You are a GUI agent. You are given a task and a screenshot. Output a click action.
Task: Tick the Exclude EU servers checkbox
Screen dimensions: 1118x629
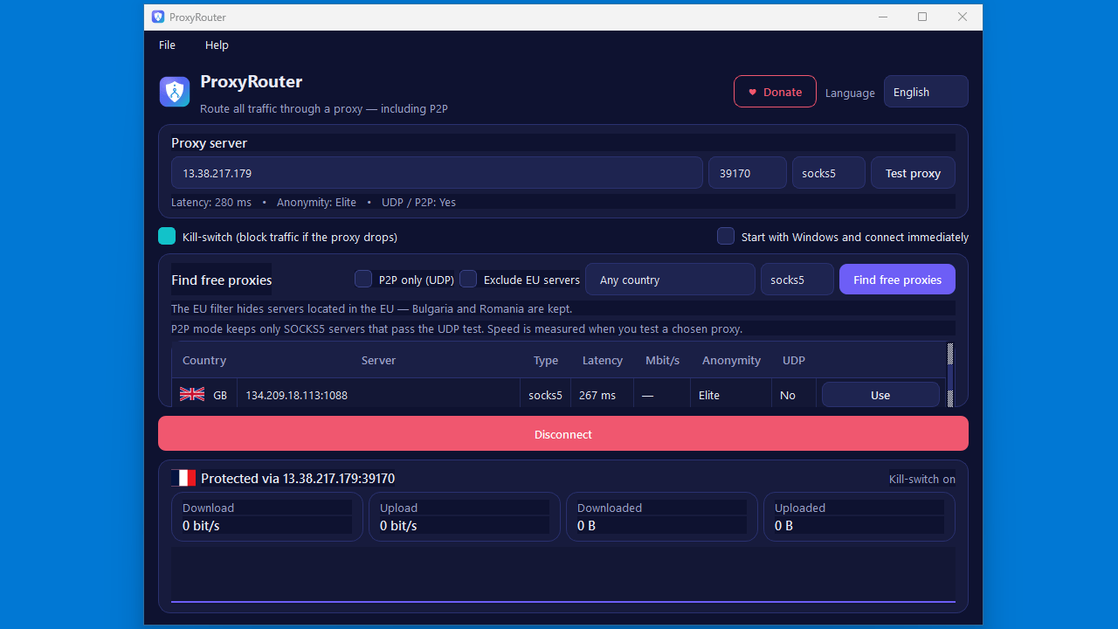pyautogui.click(x=468, y=279)
